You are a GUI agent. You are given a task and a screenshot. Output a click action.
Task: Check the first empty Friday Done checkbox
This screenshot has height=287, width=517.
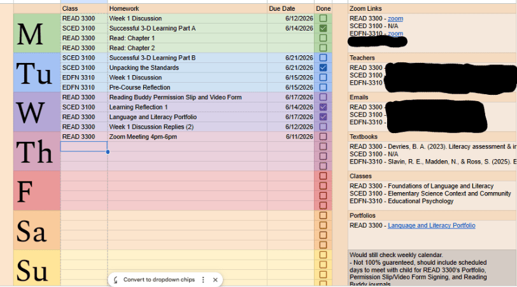pos(323,176)
